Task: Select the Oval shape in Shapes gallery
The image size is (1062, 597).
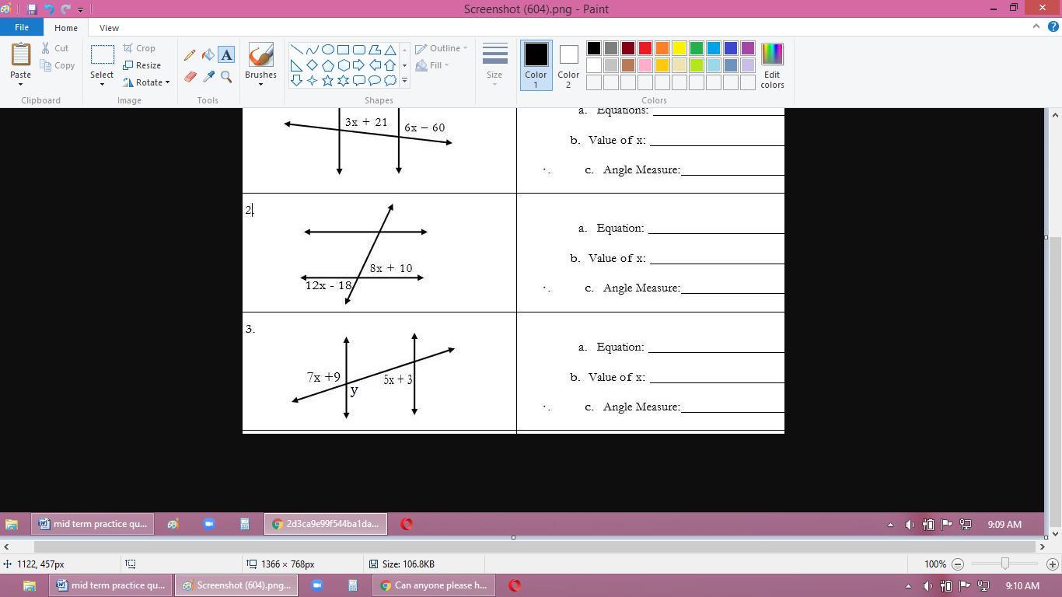Action: pyautogui.click(x=327, y=49)
